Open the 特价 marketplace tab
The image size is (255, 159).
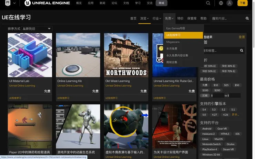(x=180, y=19)
